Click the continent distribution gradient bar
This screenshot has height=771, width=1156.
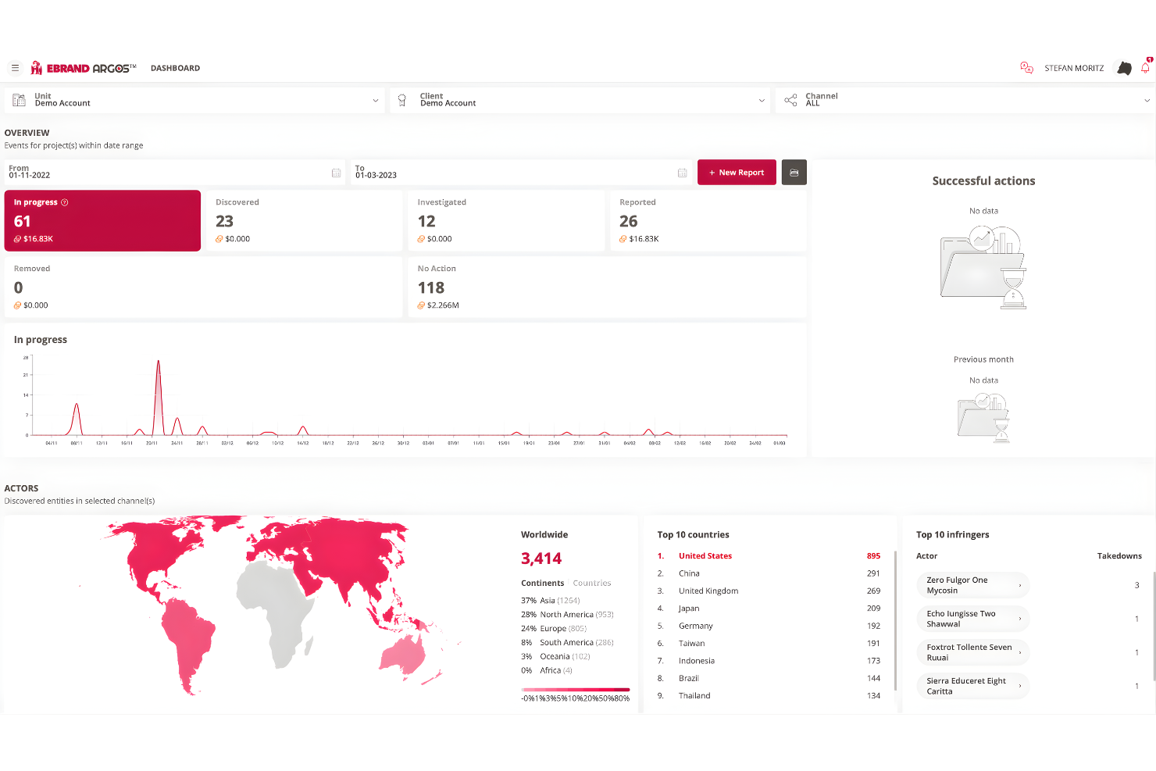575,691
